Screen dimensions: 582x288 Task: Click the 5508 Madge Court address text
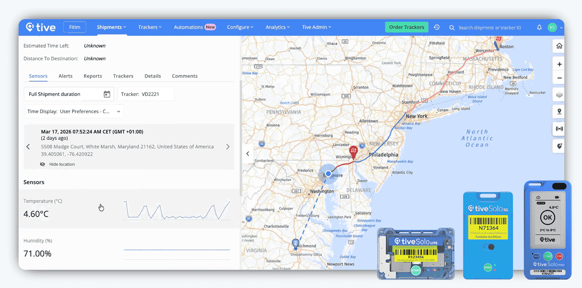128,147
